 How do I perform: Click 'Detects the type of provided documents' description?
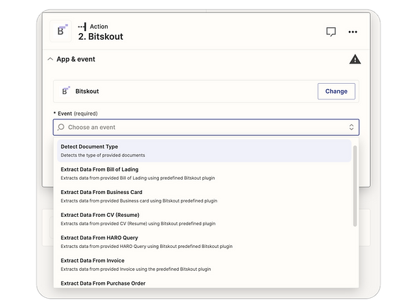tap(102, 155)
